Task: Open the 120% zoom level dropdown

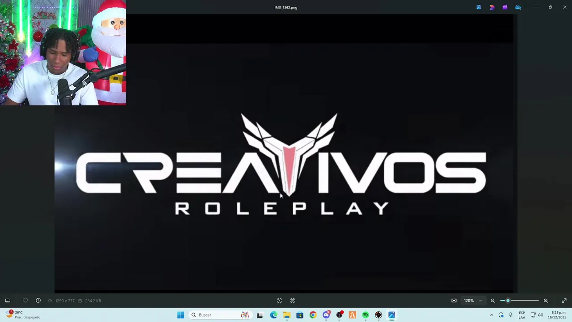Action: pos(473,301)
